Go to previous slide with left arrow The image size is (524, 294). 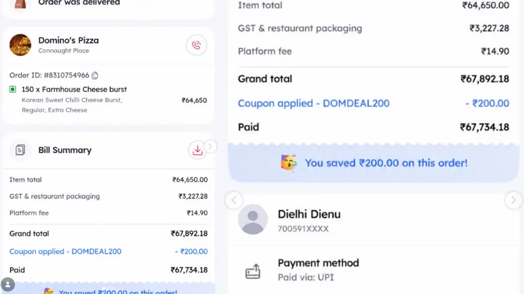[234, 200]
